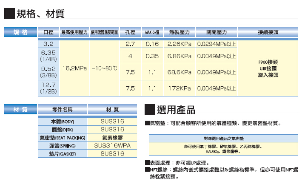Select the 16.2MPa pressure cell
Image resolution: width=302 pixels, height=184 pixels.
[74, 68]
